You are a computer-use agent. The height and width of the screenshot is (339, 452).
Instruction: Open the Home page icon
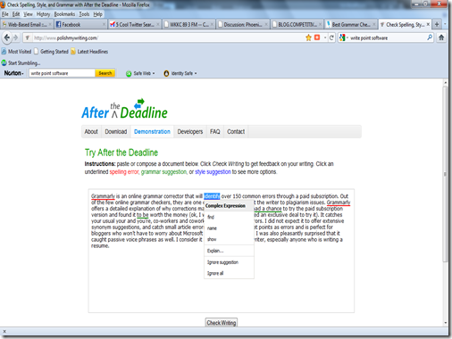[441, 37]
